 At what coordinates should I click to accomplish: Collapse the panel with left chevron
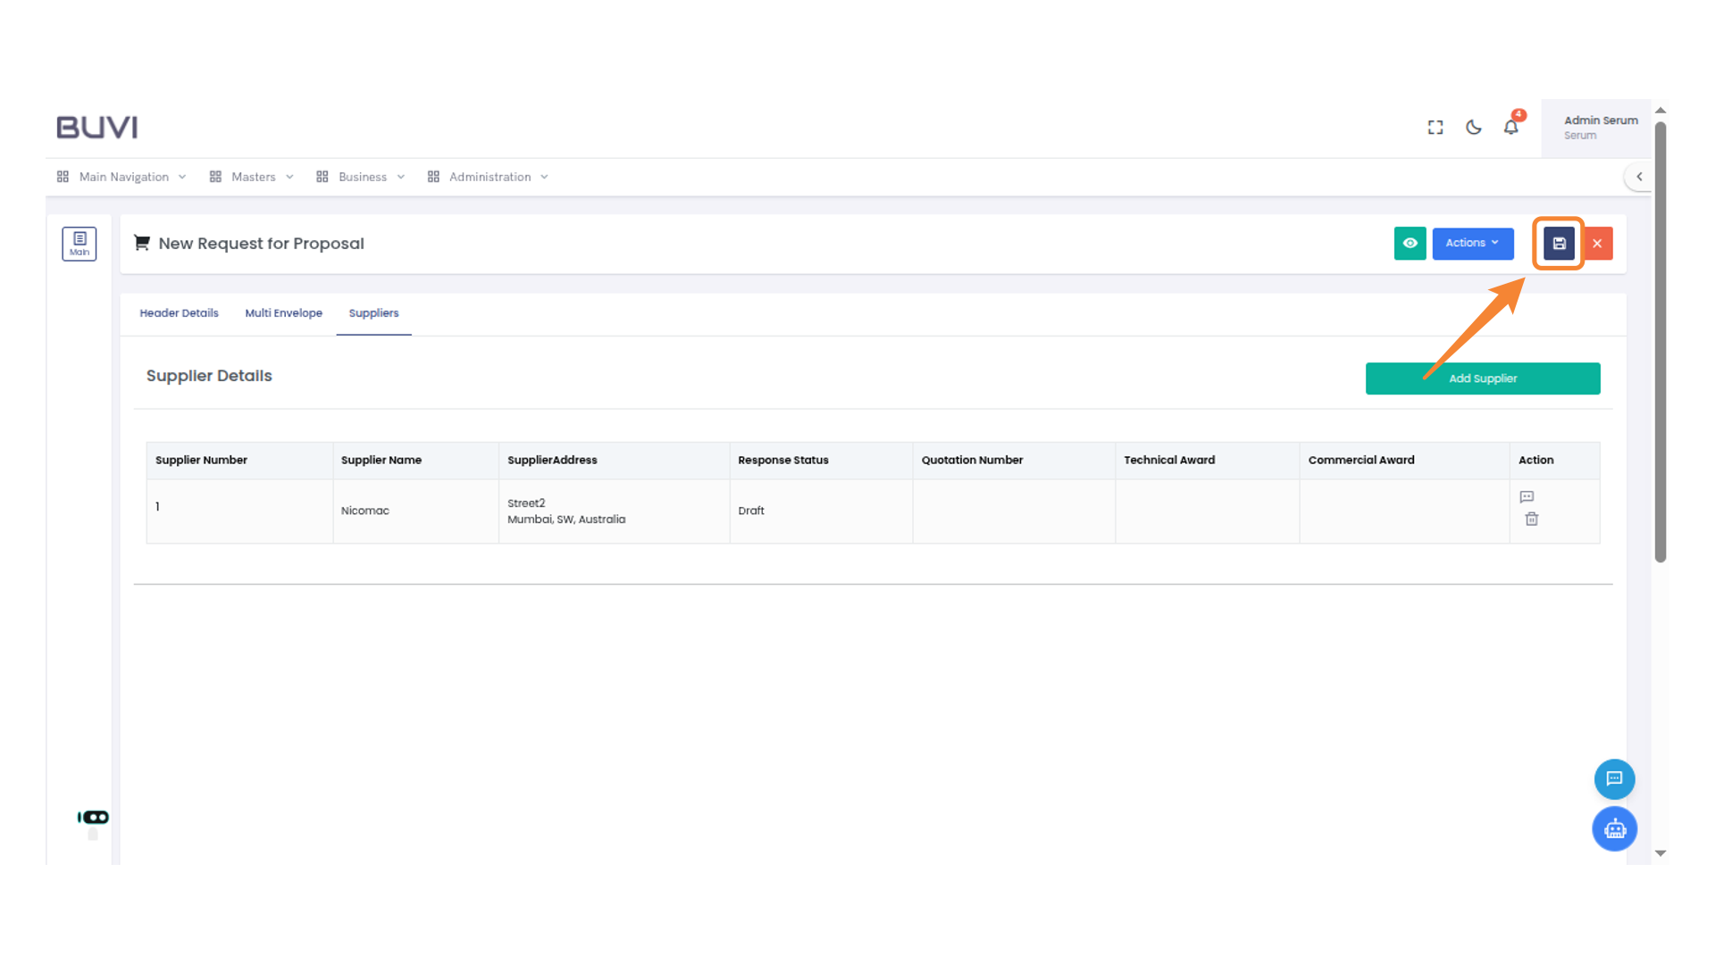click(x=1638, y=177)
